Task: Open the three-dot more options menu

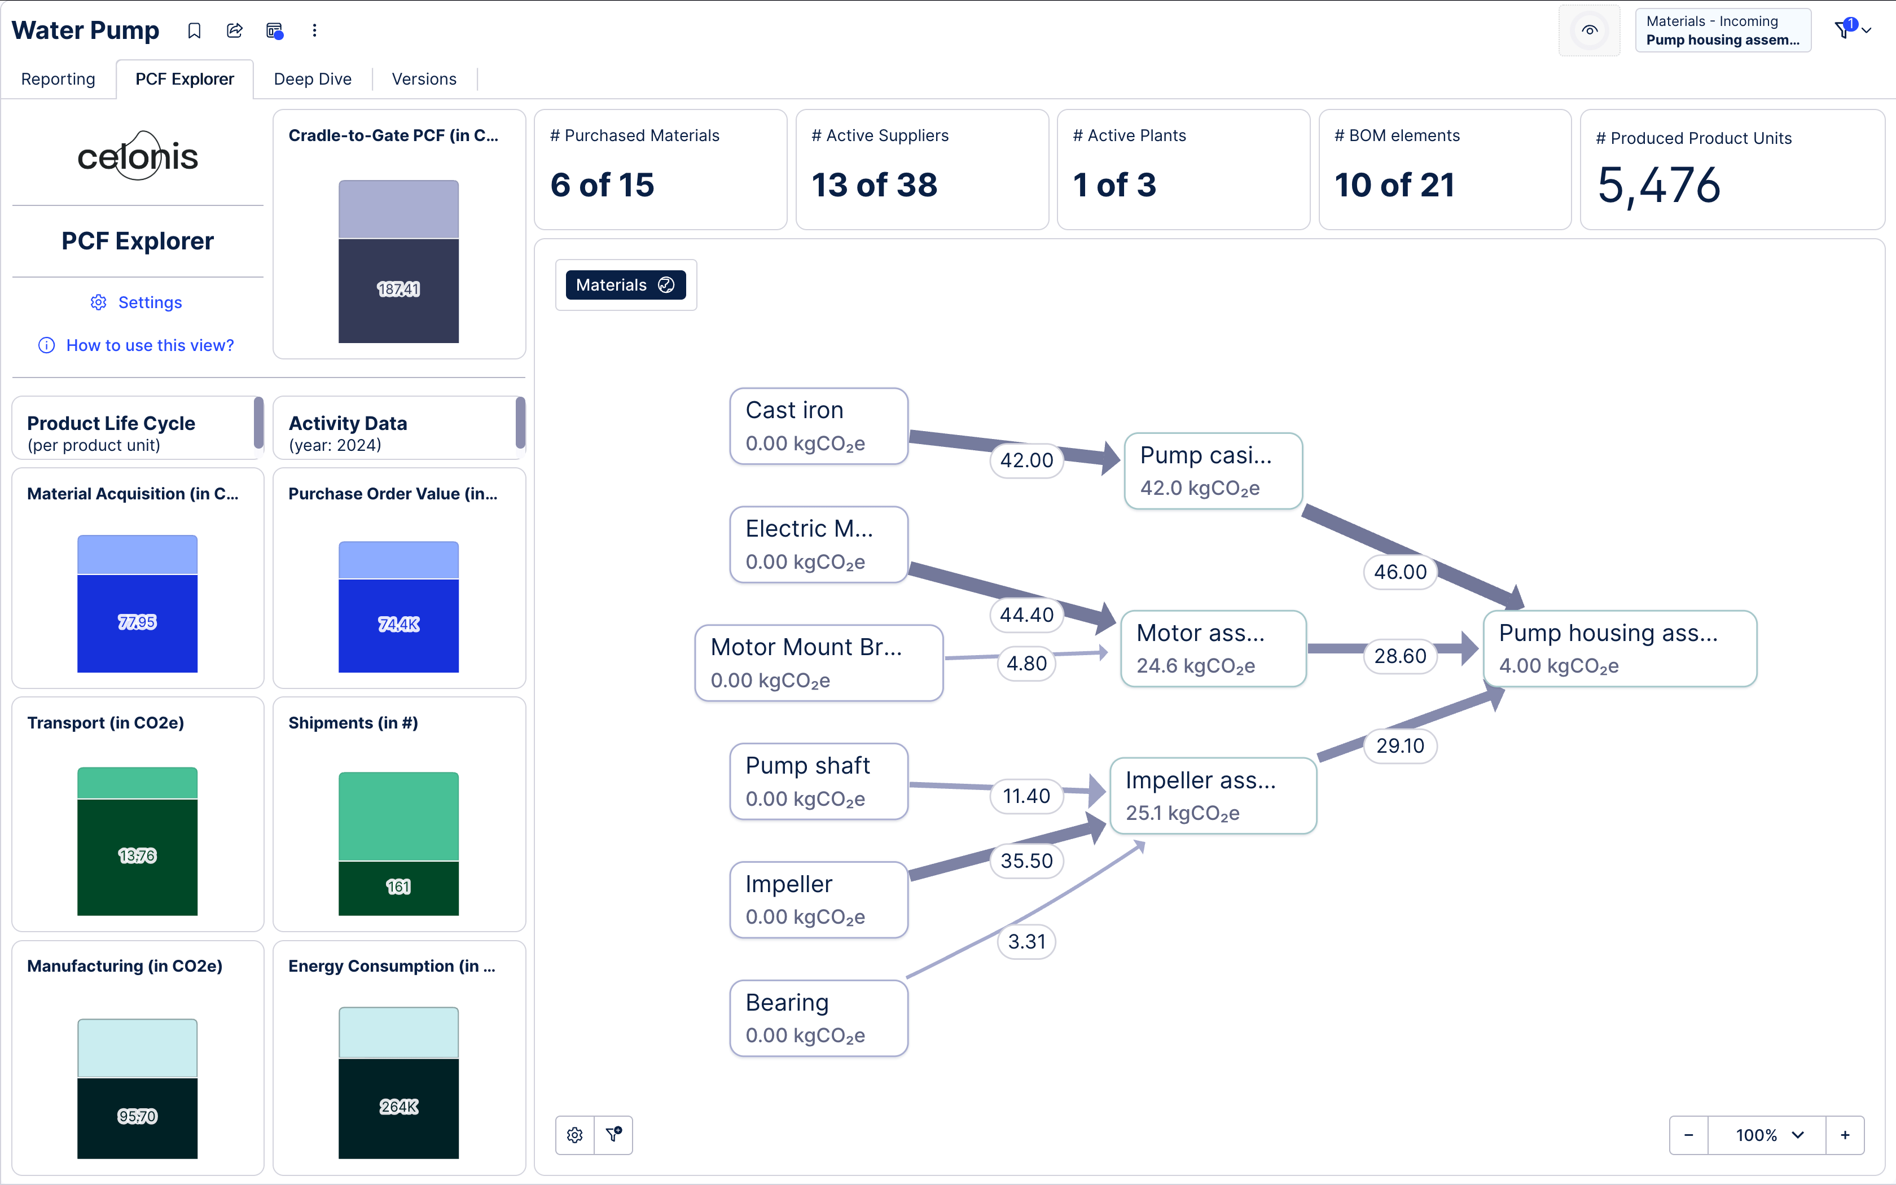Action: point(314,30)
